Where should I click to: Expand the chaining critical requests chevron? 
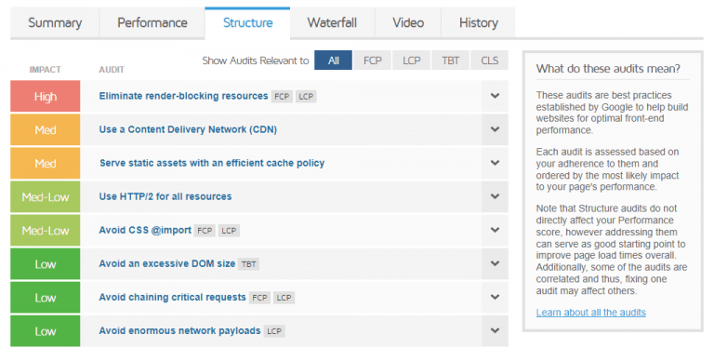pyautogui.click(x=495, y=297)
